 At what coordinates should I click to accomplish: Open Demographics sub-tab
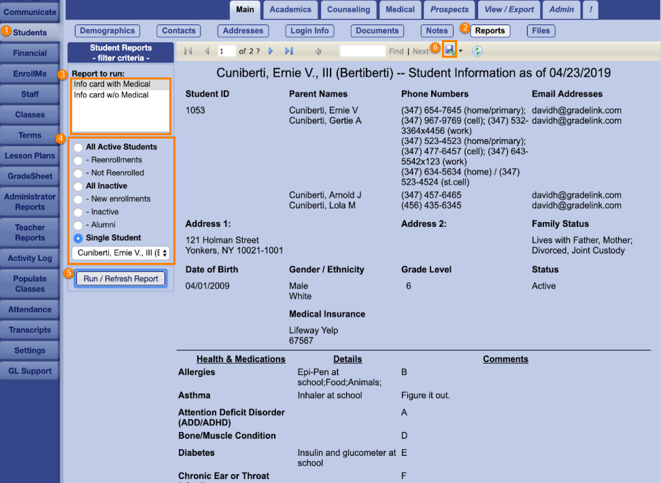[x=107, y=31]
